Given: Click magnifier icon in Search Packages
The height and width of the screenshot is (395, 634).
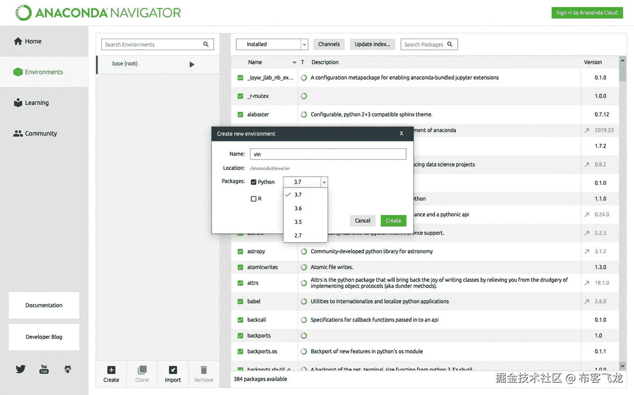Looking at the screenshot, I should point(450,44).
